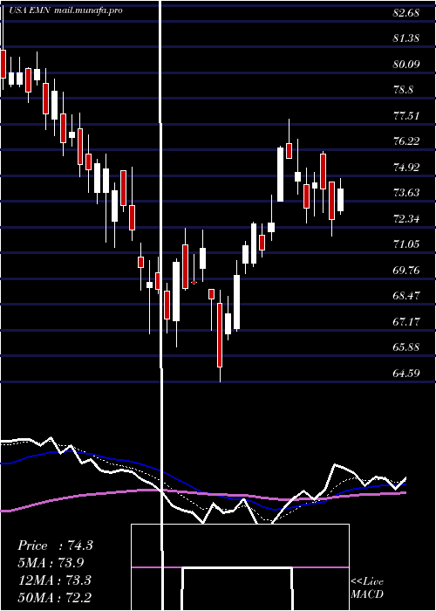Click the 73.63 price axis label

pyautogui.click(x=406, y=193)
